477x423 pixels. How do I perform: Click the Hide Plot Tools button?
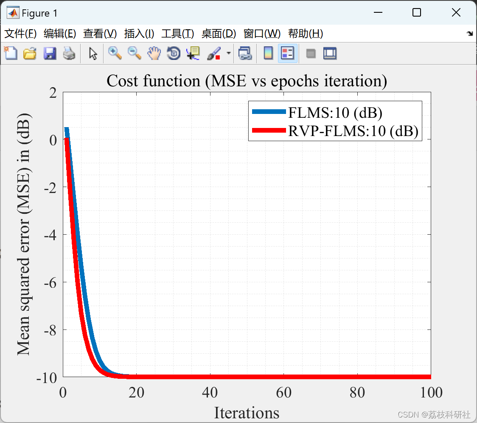pos(311,53)
